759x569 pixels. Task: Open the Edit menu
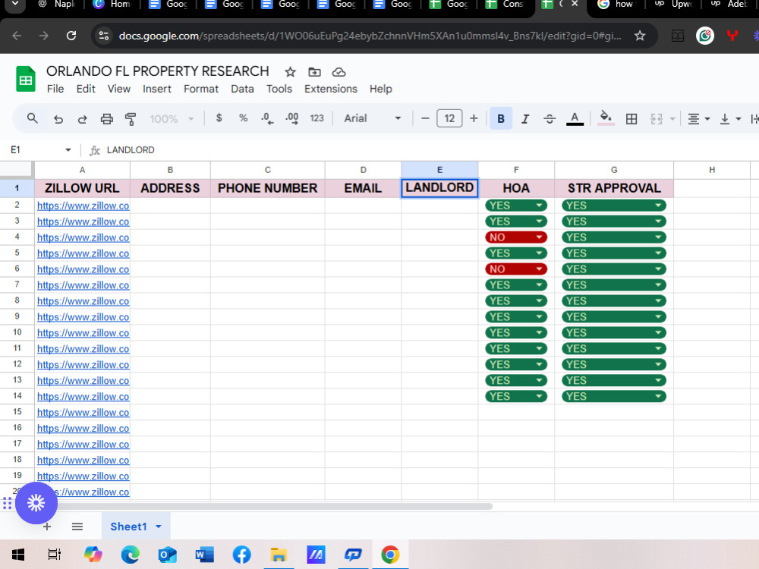click(86, 89)
